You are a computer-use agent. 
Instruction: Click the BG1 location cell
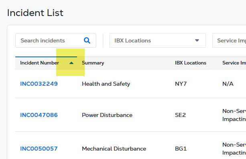(181, 149)
